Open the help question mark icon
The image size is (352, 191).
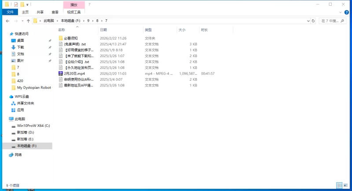click(347, 12)
